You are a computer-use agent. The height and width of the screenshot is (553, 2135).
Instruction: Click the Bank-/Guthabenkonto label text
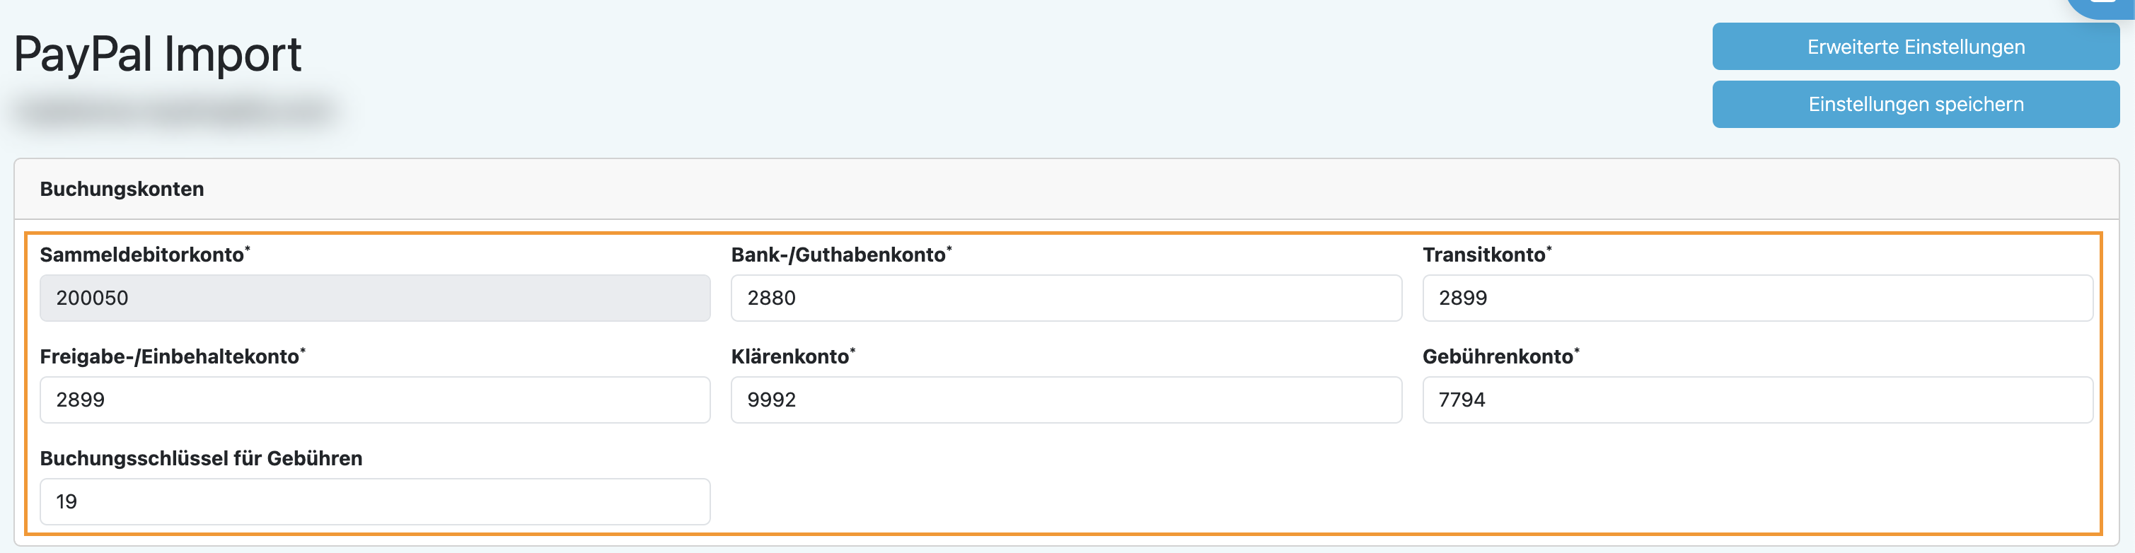coord(839,255)
